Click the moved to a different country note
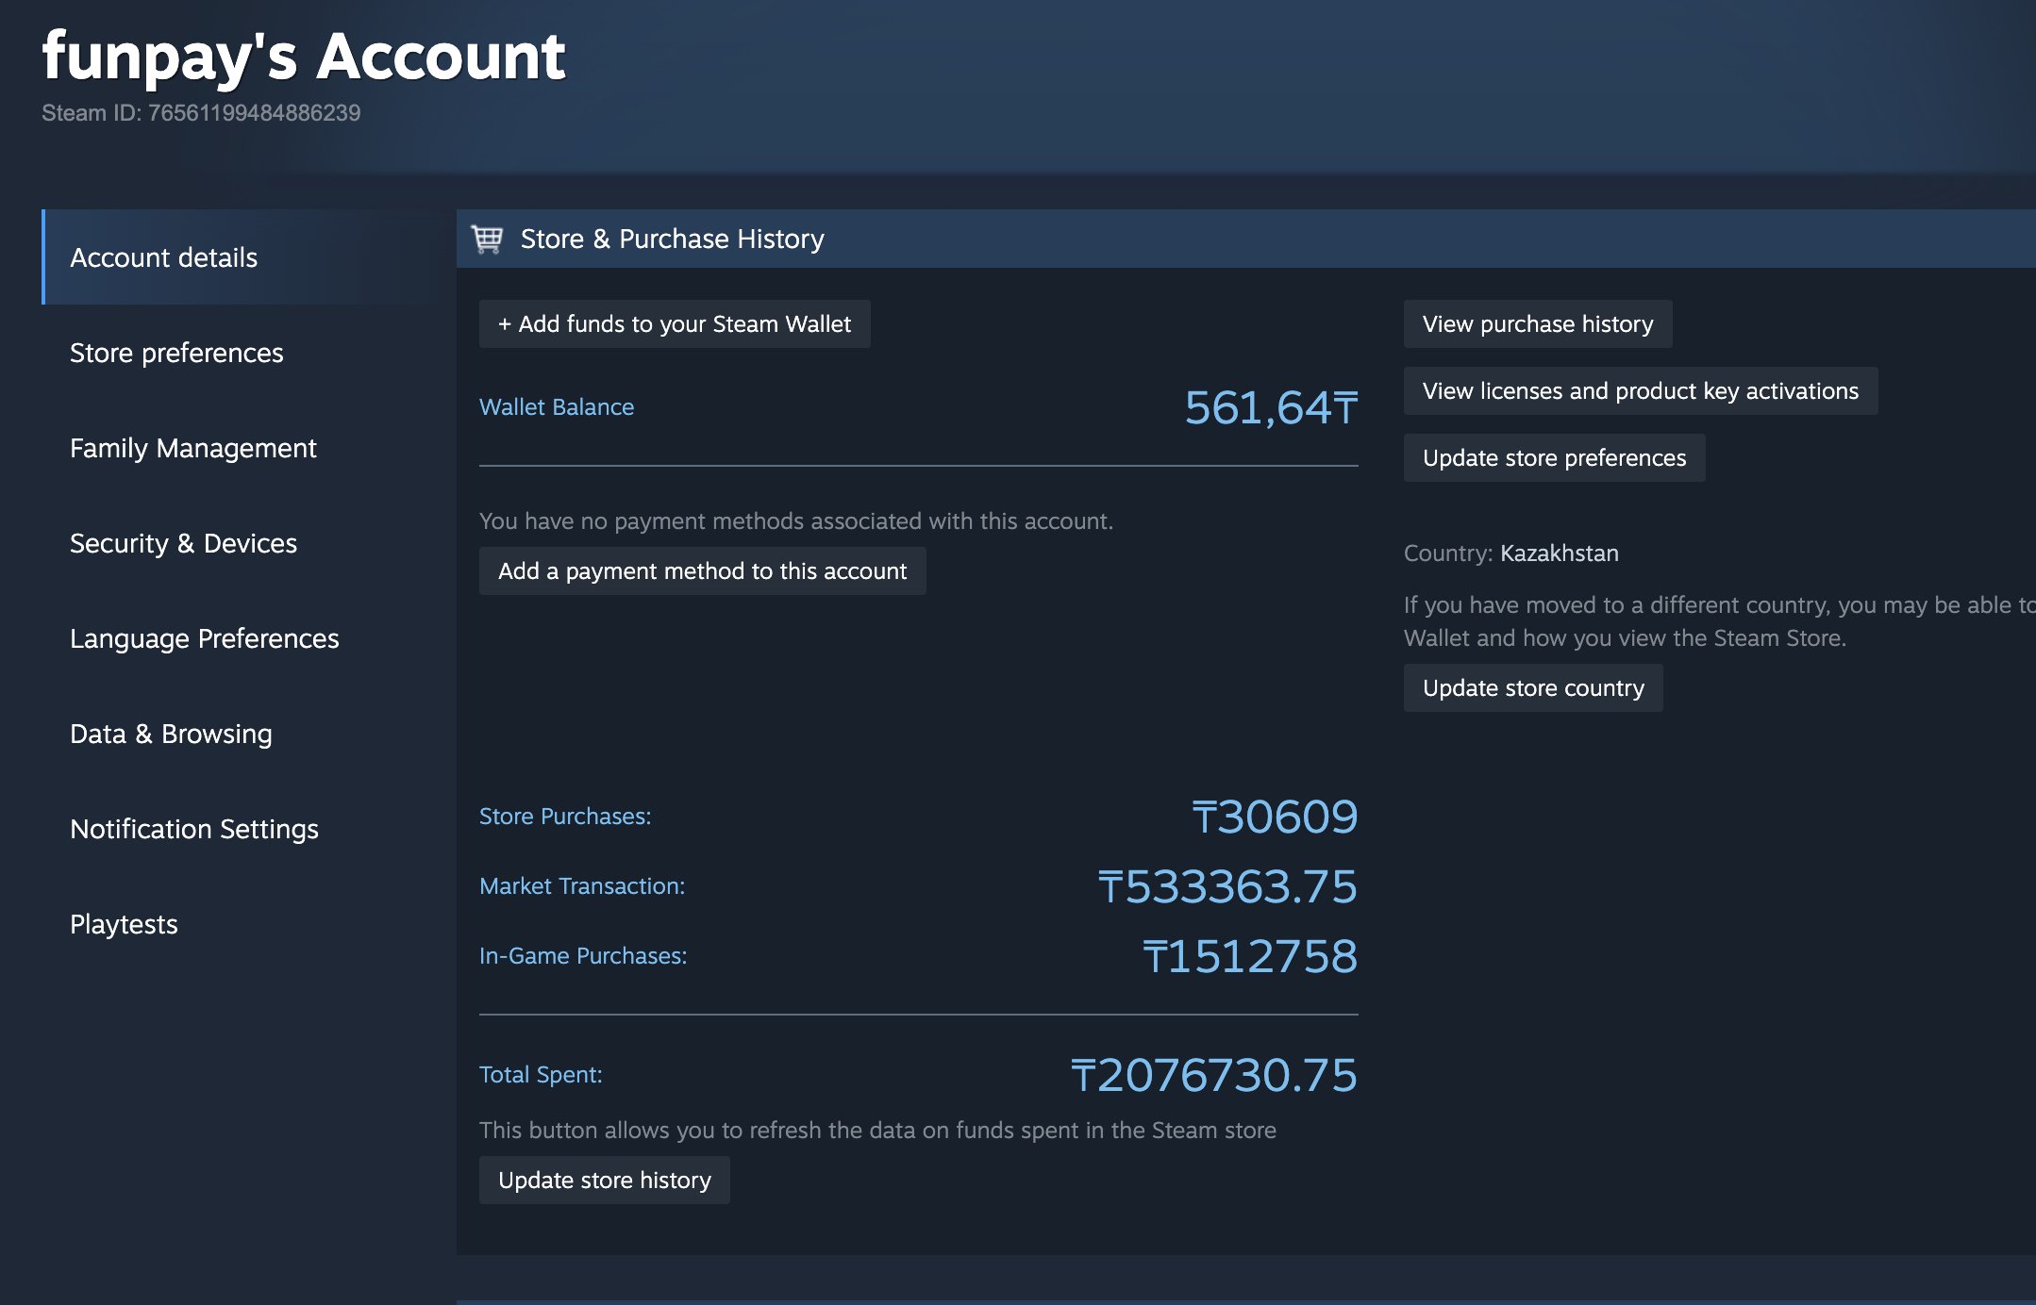Image resolution: width=2036 pixels, height=1305 pixels. point(1719,621)
